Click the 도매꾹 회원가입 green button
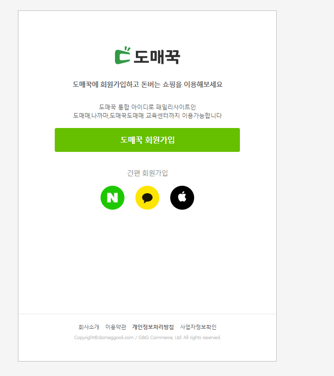The width and height of the screenshot is (334, 376). point(147,140)
